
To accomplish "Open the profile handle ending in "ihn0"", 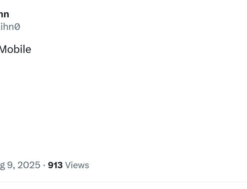I will 10,27.
